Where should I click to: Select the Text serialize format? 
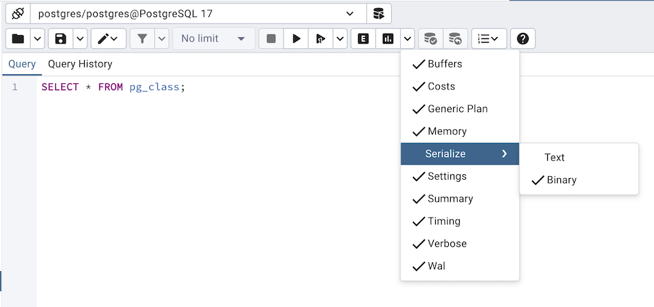click(554, 158)
